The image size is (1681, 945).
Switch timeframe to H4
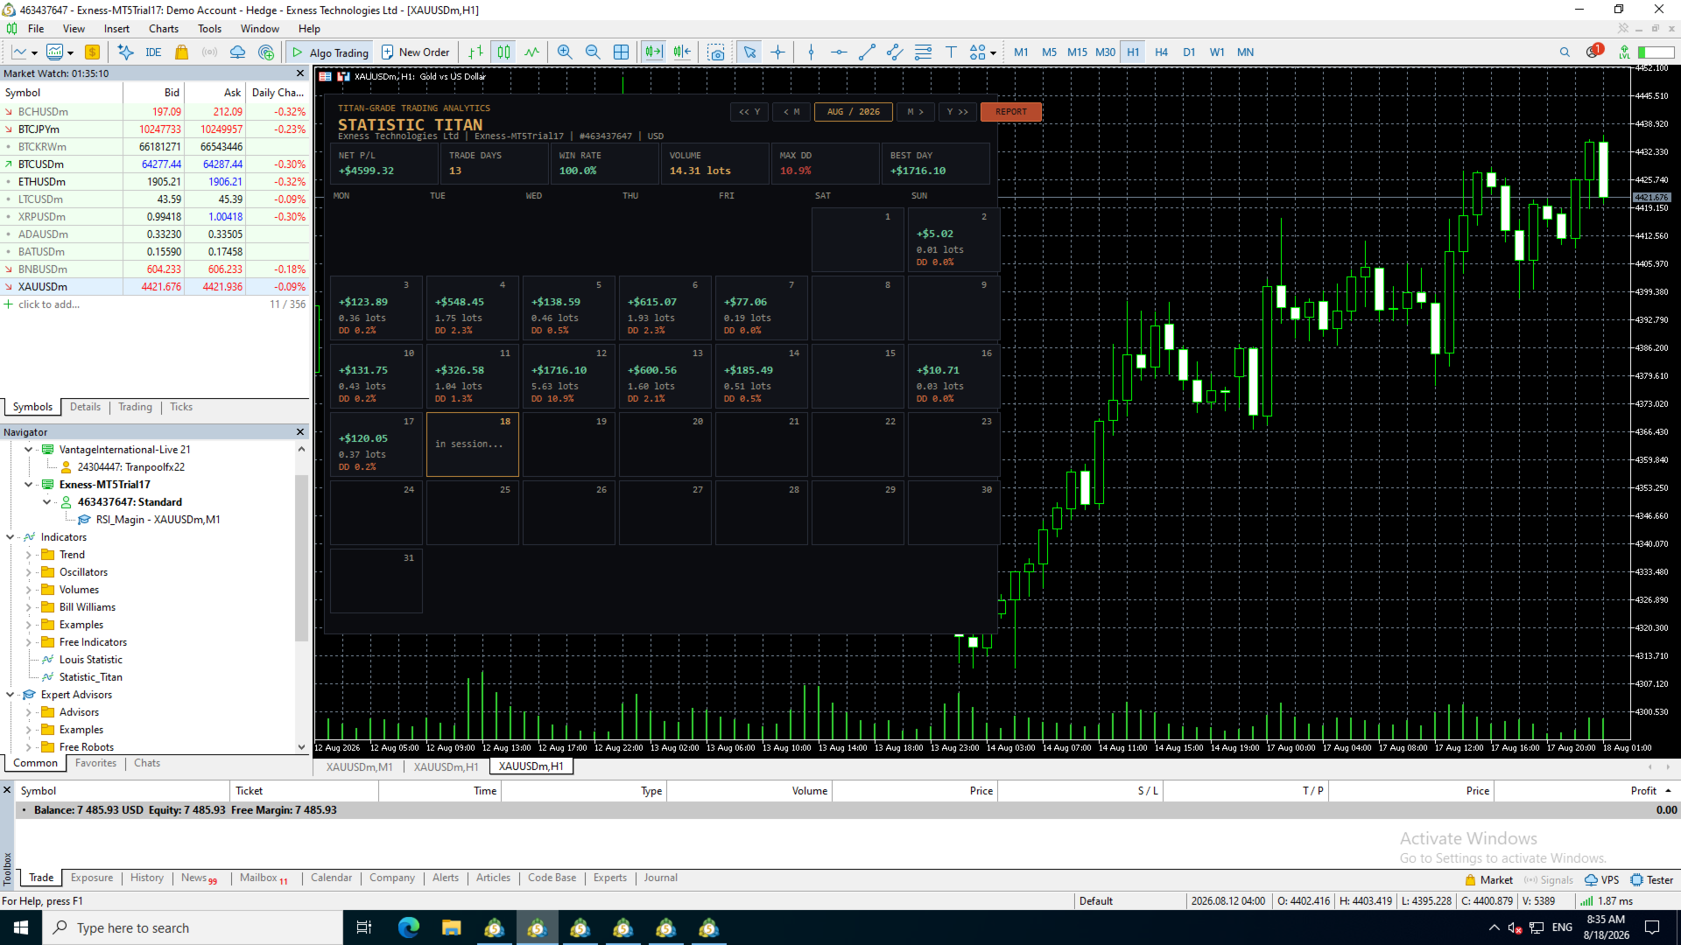pos(1161,52)
